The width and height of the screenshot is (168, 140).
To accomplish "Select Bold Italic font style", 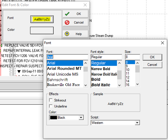I will tap(104, 85).
